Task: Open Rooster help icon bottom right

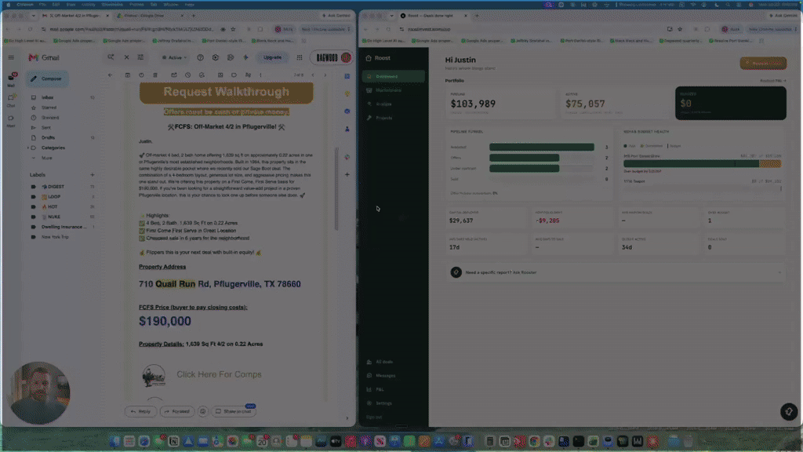Action: pos(789,411)
